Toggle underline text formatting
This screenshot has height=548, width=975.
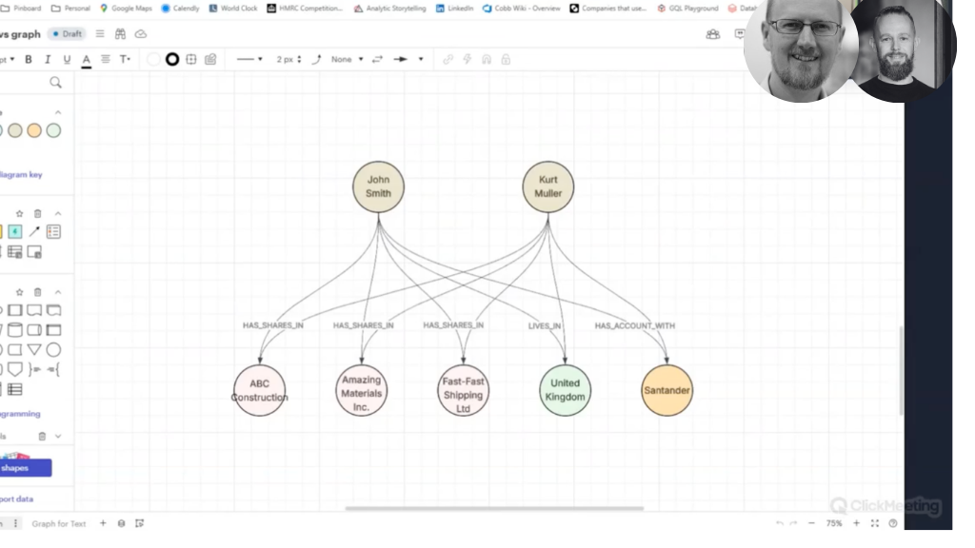(x=67, y=59)
